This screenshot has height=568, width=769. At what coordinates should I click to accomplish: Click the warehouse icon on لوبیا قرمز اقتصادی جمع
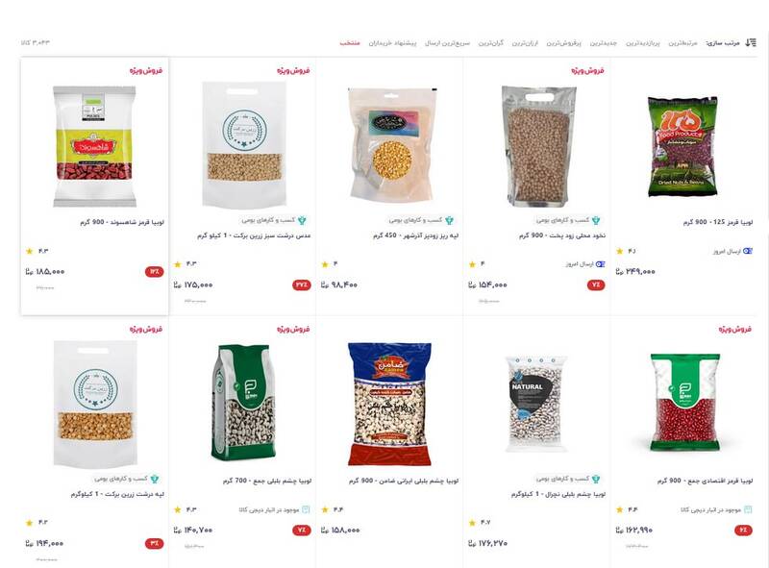click(x=748, y=509)
